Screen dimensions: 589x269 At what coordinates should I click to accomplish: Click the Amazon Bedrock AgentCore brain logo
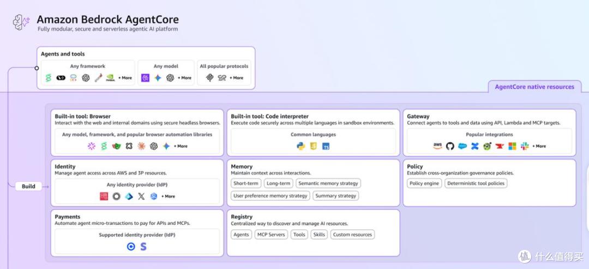(x=21, y=22)
